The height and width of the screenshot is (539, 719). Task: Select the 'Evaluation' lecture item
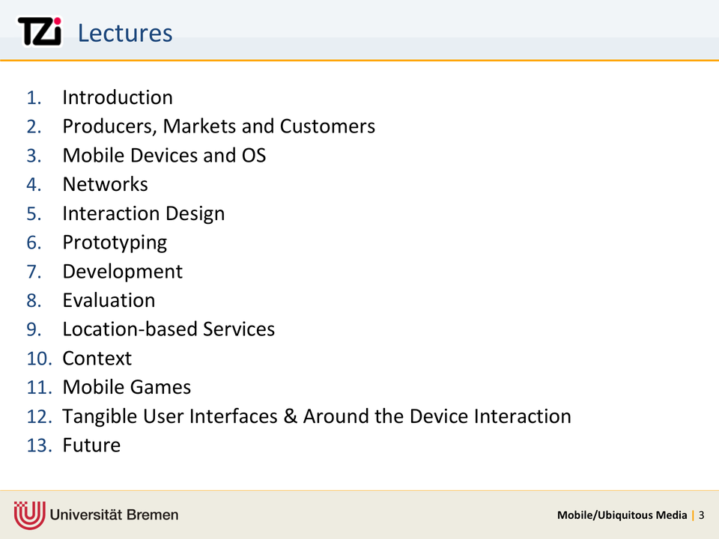tap(109, 300)
